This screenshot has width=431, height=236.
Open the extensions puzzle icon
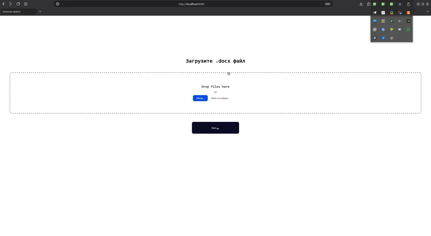pyautogui.click(x=369, y=4)
